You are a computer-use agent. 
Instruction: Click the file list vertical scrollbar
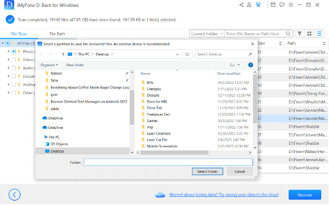255,99
